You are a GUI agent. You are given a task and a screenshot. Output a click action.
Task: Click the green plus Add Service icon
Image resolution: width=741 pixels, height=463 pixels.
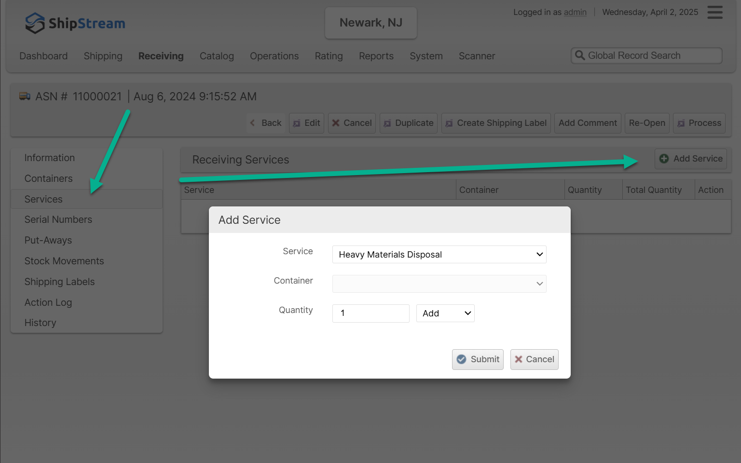[x=664, y=159]
